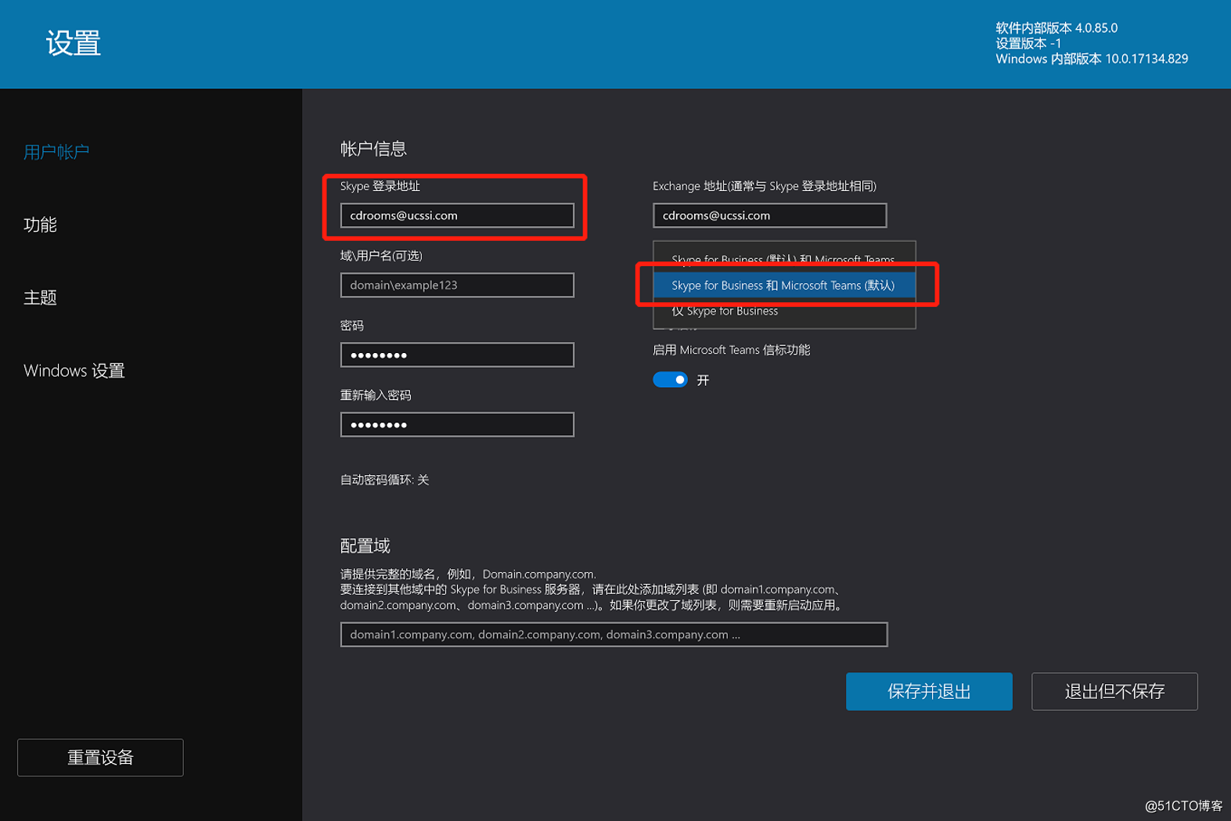Focus the 密码 password field
Screen dimensions: 1231x821
click(x=457, y=355)
